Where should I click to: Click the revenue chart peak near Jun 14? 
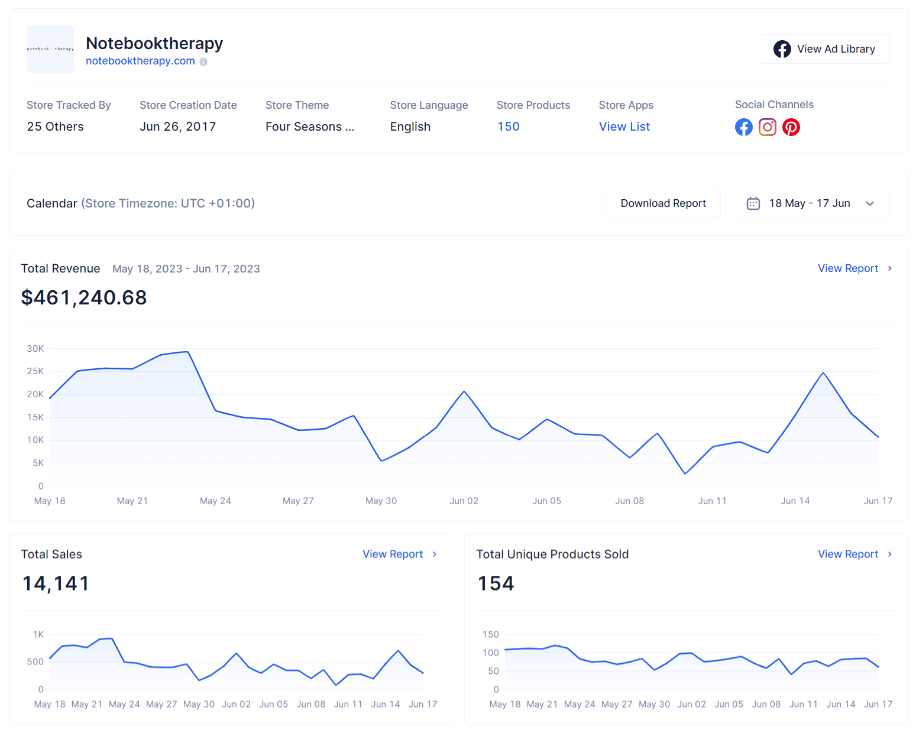(x=822, y=374)
